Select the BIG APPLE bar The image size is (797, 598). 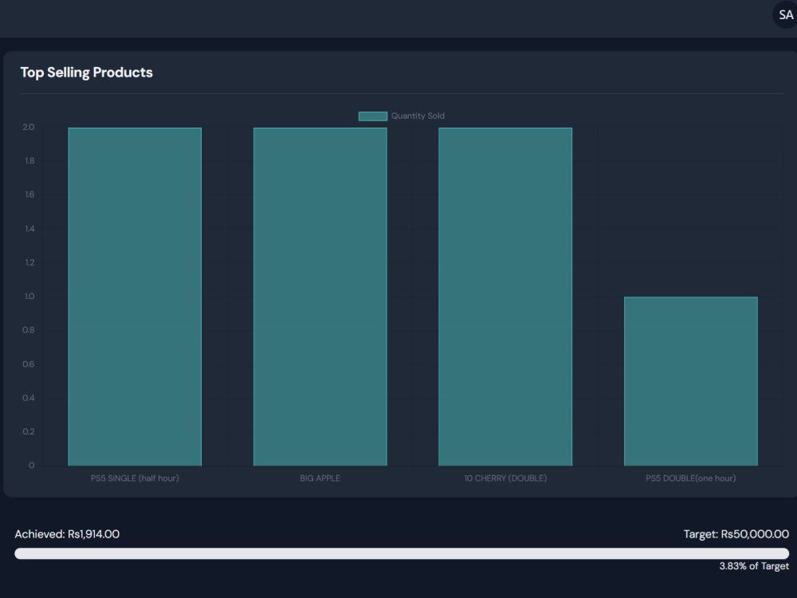click(320, 297)
